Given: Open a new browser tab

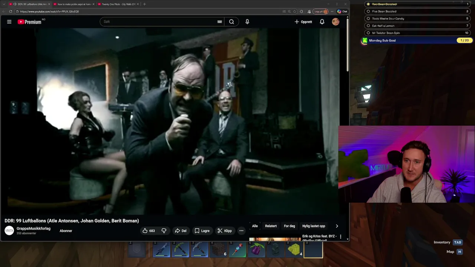Looking at the screenshot, I should click(144, 4).
